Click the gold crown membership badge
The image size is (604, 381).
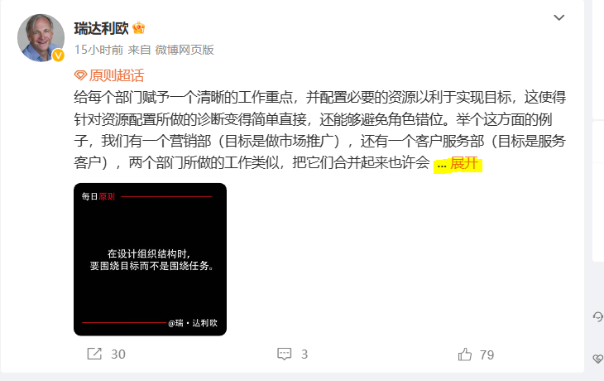pyautogui.click(x=139, y=28)
